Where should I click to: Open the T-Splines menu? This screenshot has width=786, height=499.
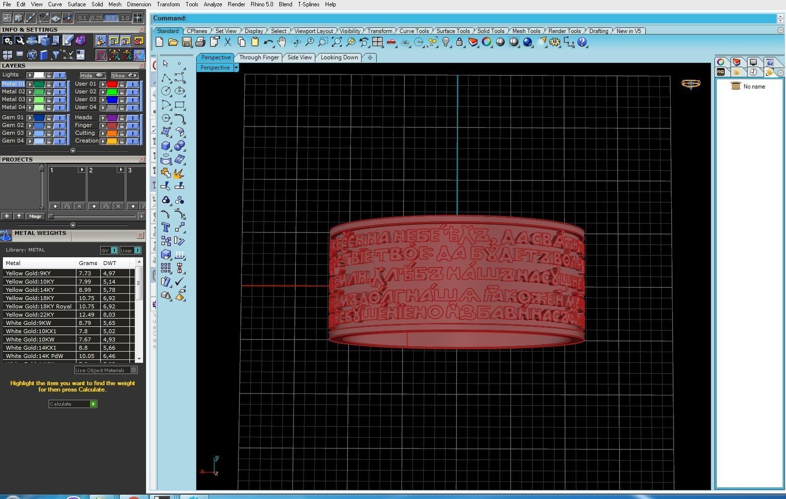click(x=309, y=4)
